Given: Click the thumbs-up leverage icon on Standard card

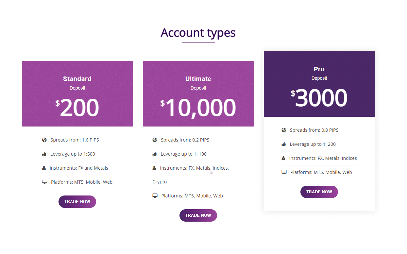Looking at the screenshot, I should coord(44,154).
